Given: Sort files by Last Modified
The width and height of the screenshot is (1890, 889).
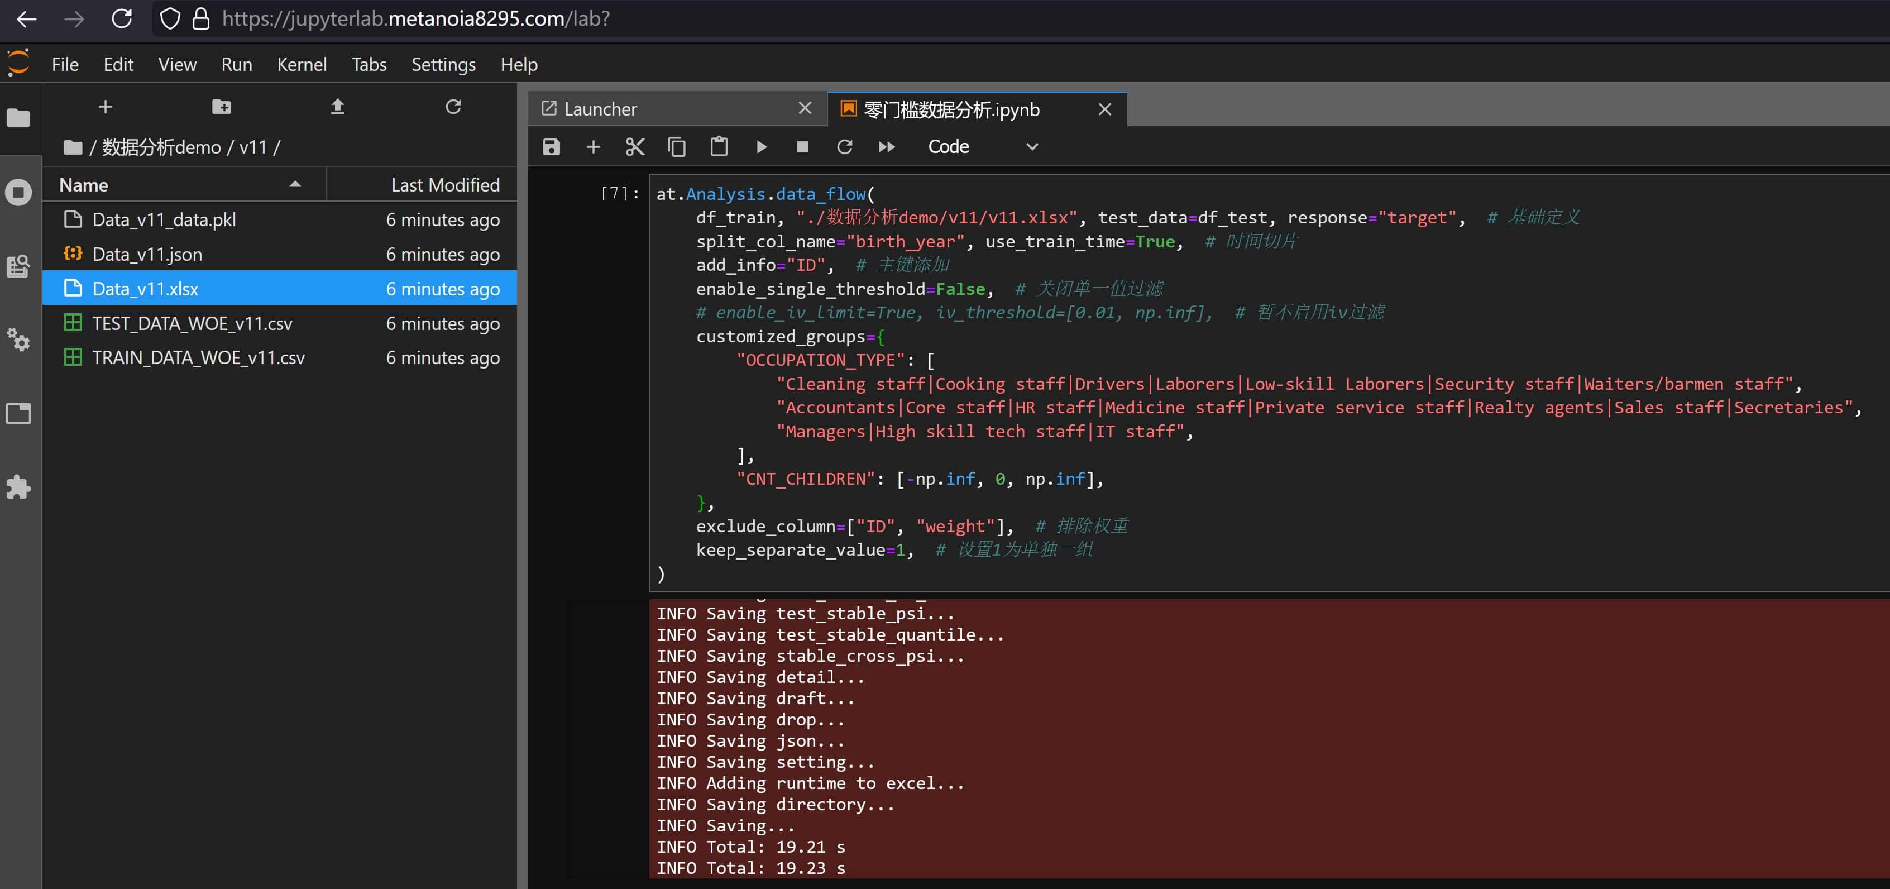Looking at the screenshot, I should point(444,185).
